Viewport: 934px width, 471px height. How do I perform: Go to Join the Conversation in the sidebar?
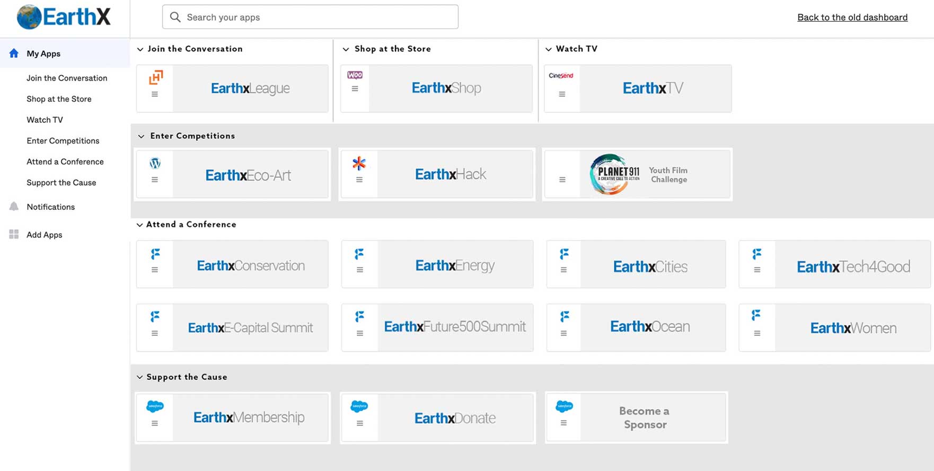(67, 78)
